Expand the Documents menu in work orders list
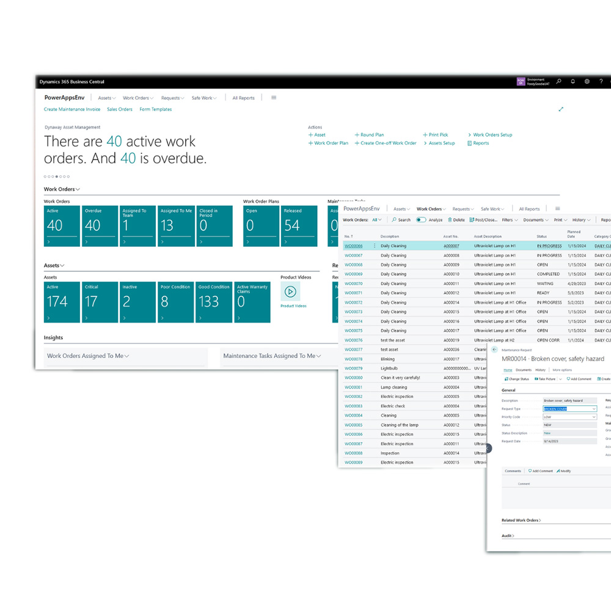Screen dimensions: 611x611 536,220
